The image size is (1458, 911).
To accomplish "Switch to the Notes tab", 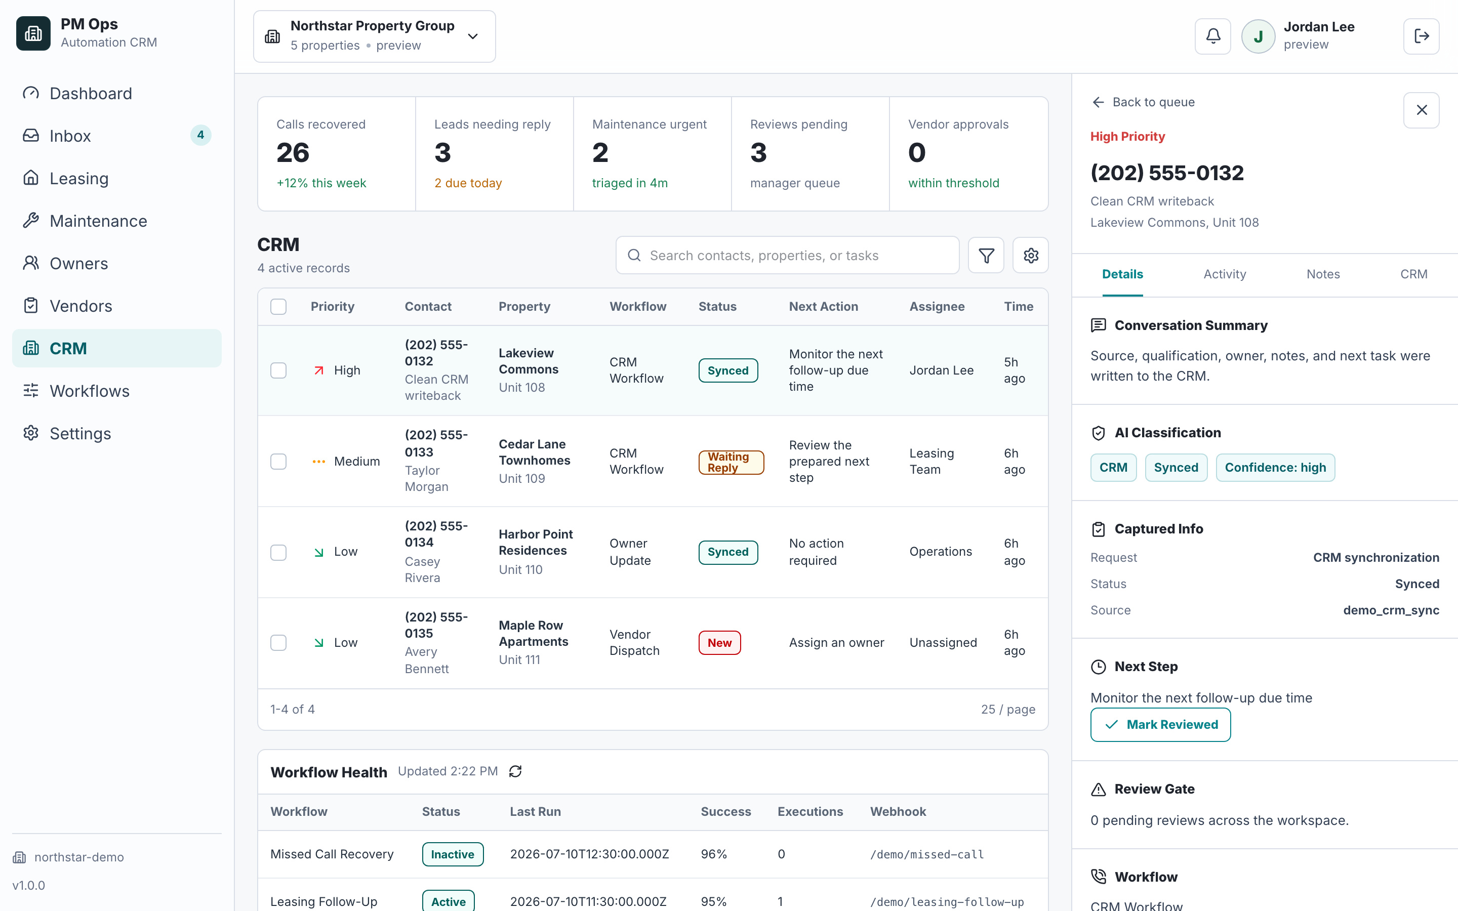I will (1323, 274).
